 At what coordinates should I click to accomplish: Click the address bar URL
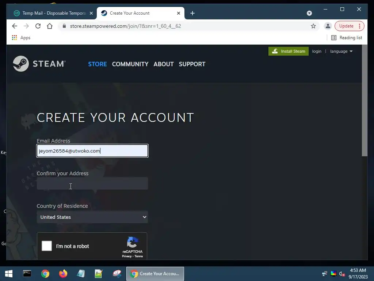tap(126, 26)
